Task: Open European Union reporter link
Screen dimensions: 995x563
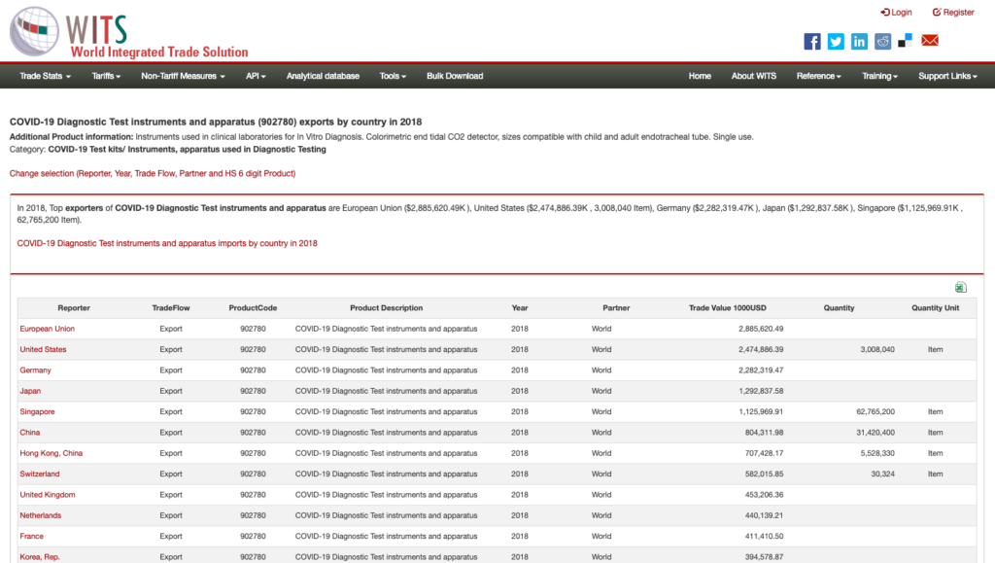Action: (x=47, y=329)
